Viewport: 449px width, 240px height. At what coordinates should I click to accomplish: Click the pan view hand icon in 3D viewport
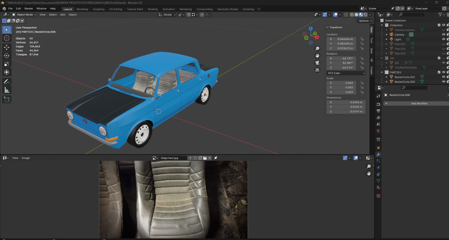(x=317, y=55)
